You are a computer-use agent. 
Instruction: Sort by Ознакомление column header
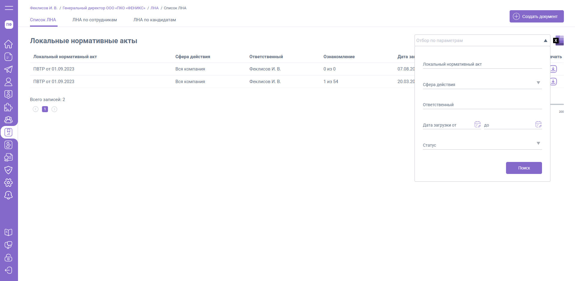pyautogui.click(x=339, y=57)
